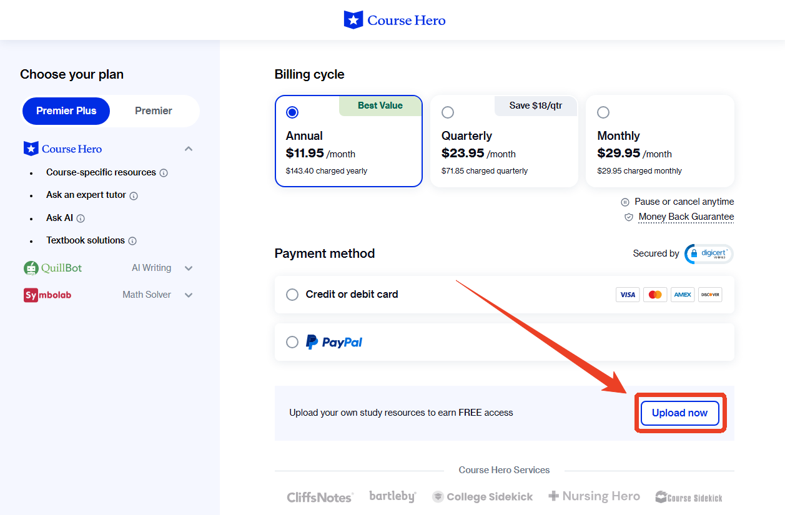Select the Annual billing radio button
Image resolution: width=785 pixels, height=515 pixels.
(292, 112)
